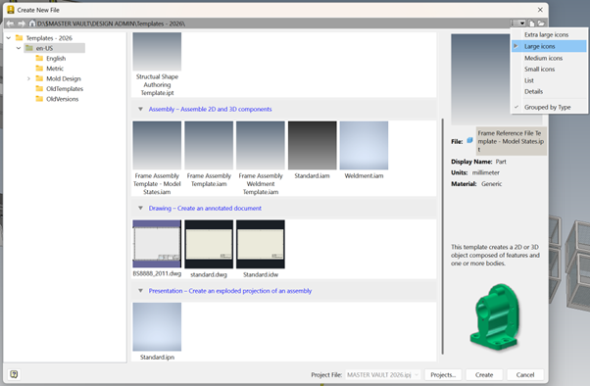The width and height of the screenshot is (590, 386).
Task: Select Small icons view
Action: pyautogui.click(x=539, y=70)
